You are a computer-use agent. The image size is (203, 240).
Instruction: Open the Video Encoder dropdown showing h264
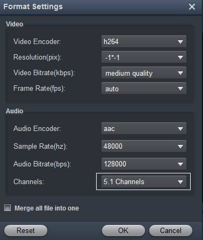[x=144, y=41]
